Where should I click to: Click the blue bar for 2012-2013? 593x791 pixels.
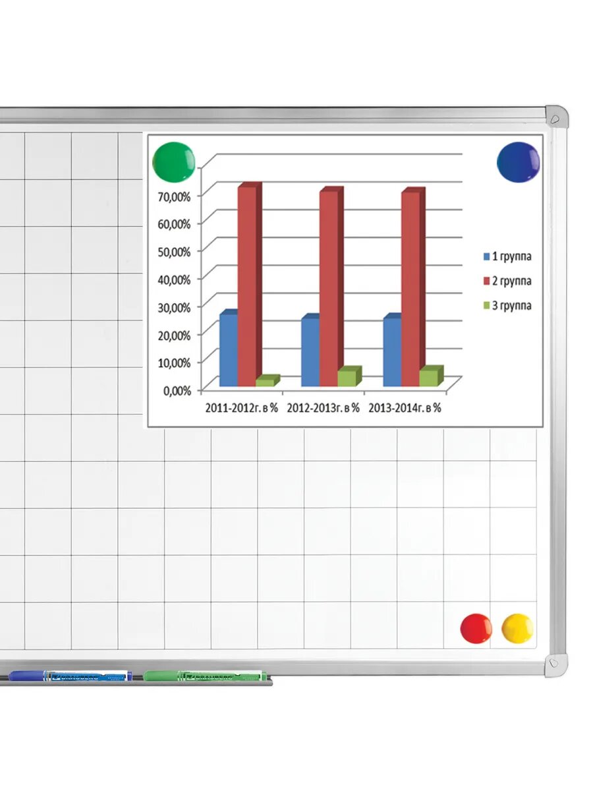pos(310,350)
